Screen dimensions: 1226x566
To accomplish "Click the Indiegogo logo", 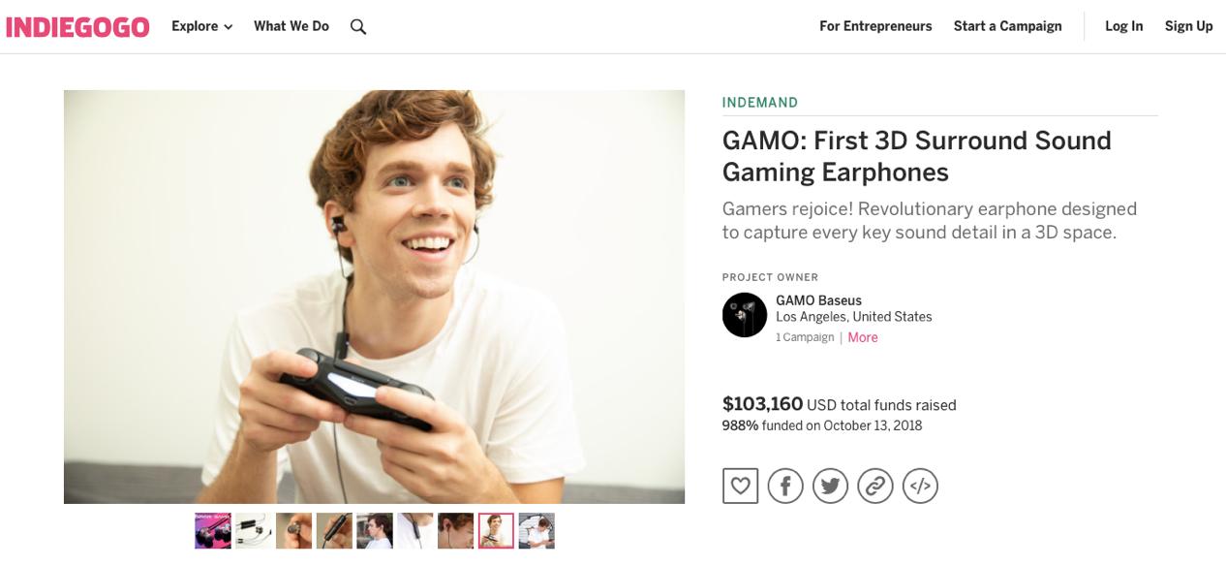I will [x=77, y=27].
